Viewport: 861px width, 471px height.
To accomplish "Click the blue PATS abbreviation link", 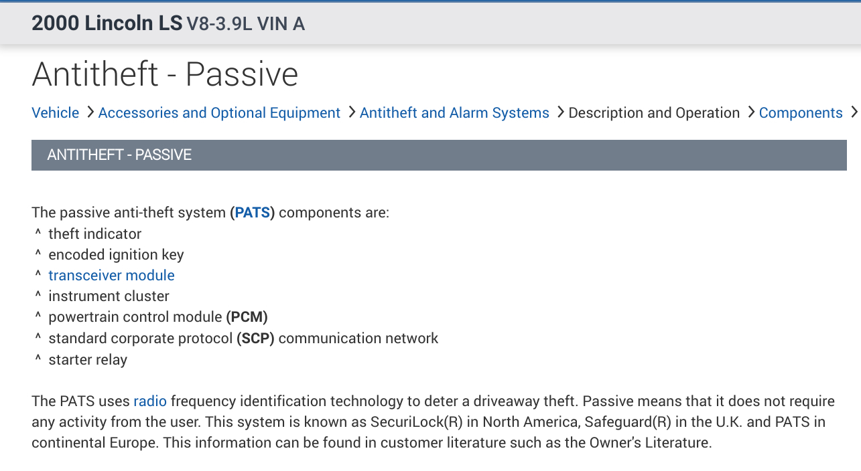I will pyautogui.click(x=252, y=213).
